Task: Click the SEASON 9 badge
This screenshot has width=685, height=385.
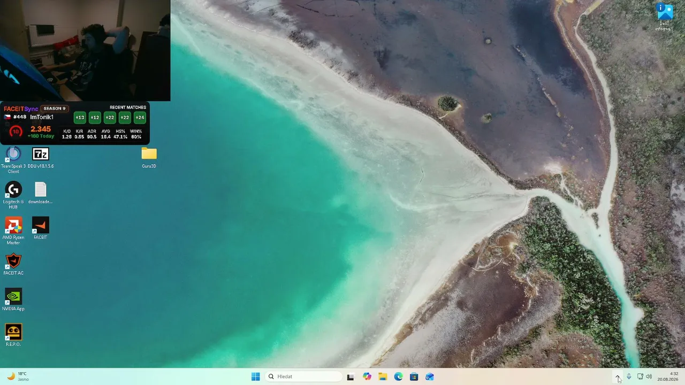Action: (54, 109)
